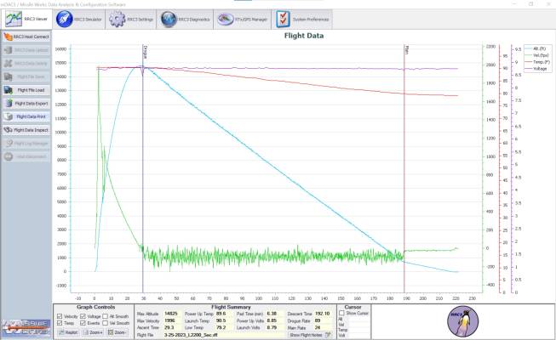Enable the Show Cursor checkbox
Screen dimensions: 556x340
click(x=341, y=313)
